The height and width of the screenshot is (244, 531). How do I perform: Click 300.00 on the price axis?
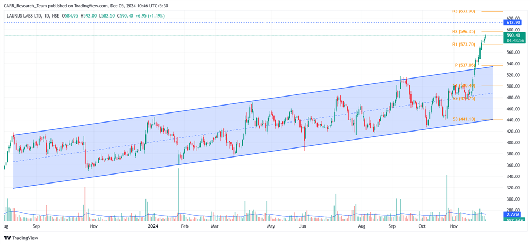pyautogui.click(x=513, y=199)
